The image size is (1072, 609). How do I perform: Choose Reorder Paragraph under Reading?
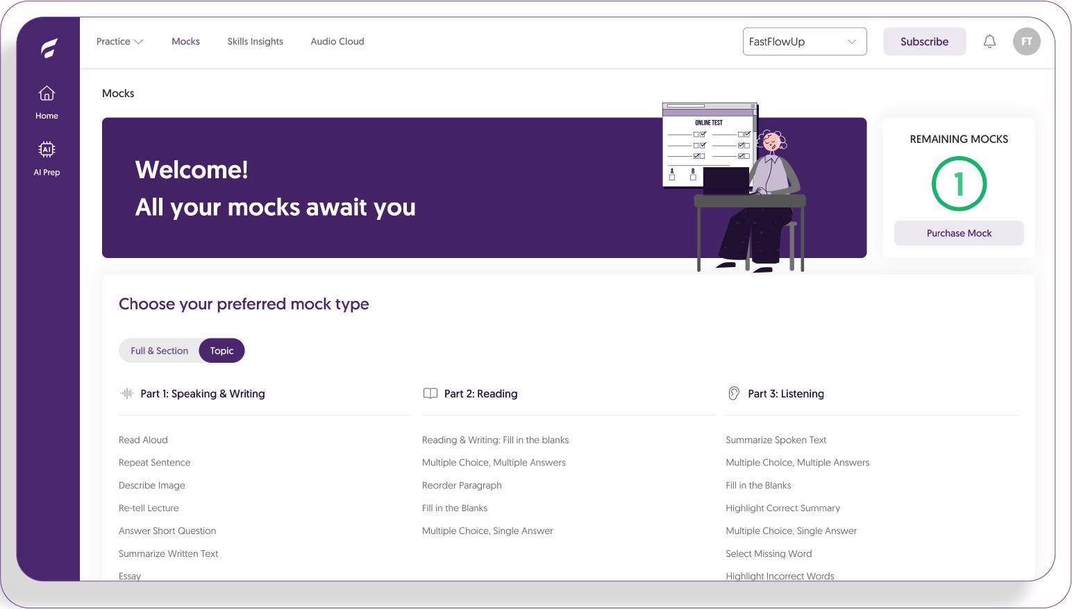click(462, 486)
